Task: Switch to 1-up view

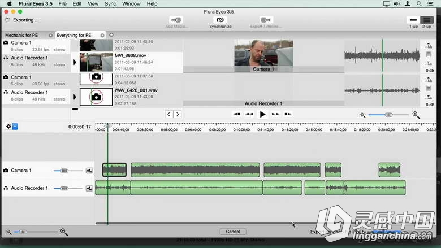Action: tap(413, 20)
